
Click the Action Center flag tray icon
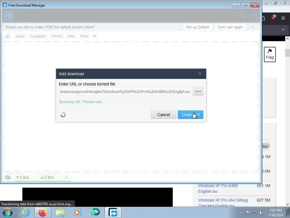pyautogui.click(x=248, y=213)
